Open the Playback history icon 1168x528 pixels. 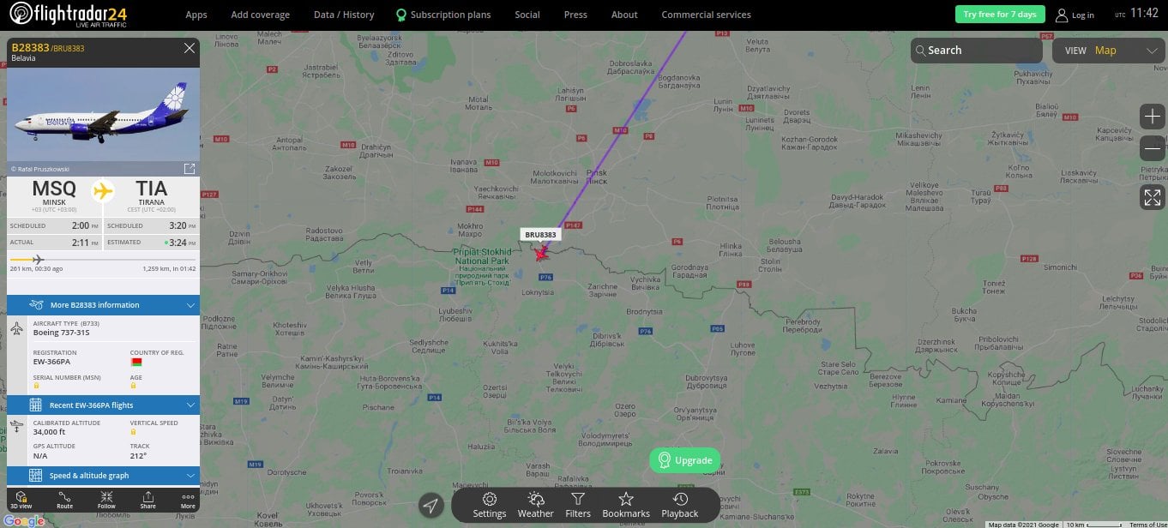pos(680,499)
